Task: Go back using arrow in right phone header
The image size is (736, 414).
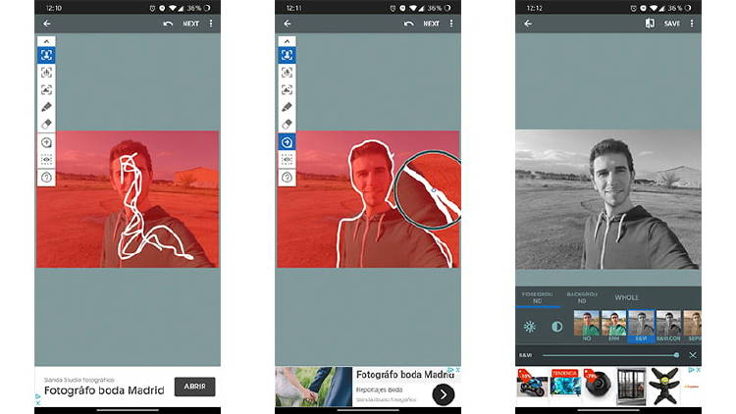Action: (x=528, y=23)
